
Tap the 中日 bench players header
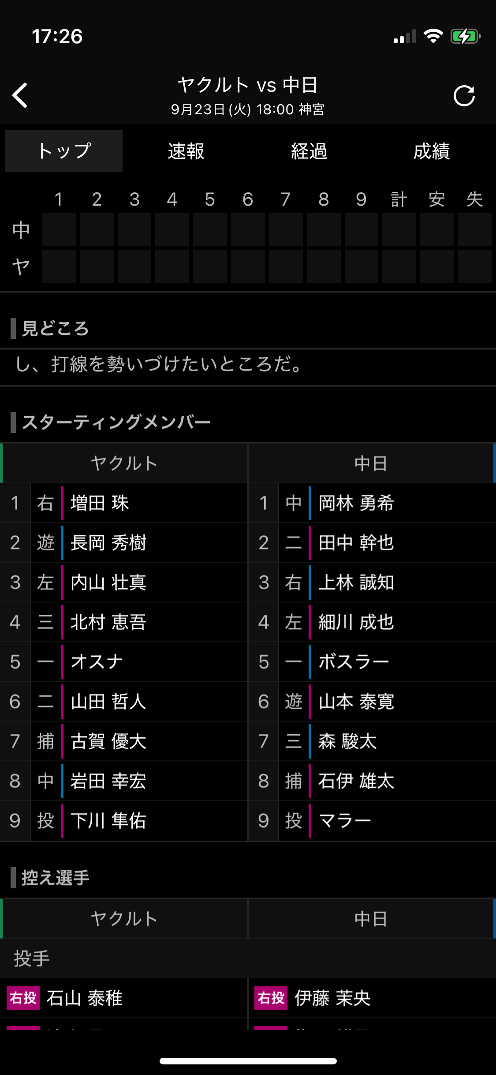pos(371,919)
